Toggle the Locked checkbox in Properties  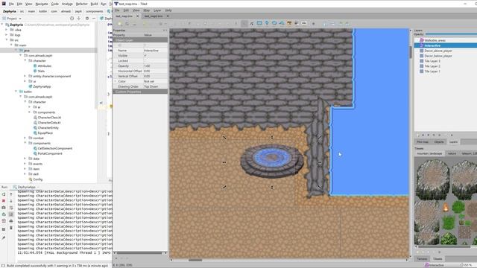point(145,61)
